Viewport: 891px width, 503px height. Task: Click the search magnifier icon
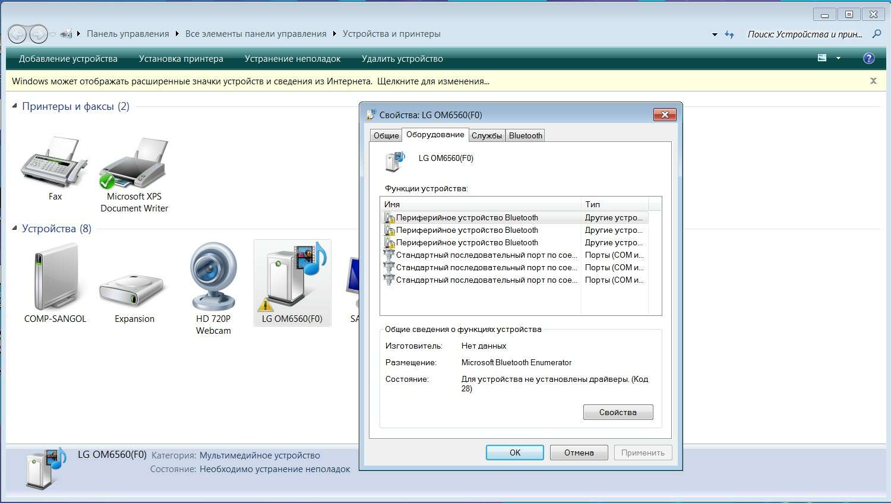(x=876, y=34)
